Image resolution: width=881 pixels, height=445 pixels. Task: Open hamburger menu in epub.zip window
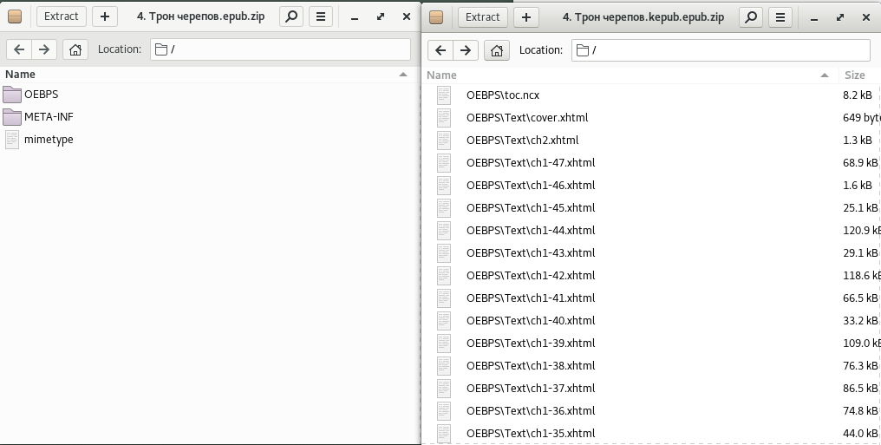[321, 16]
